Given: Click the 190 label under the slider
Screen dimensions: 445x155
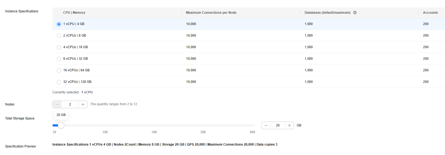Looking at the screenshot, I should pos(154,132).
